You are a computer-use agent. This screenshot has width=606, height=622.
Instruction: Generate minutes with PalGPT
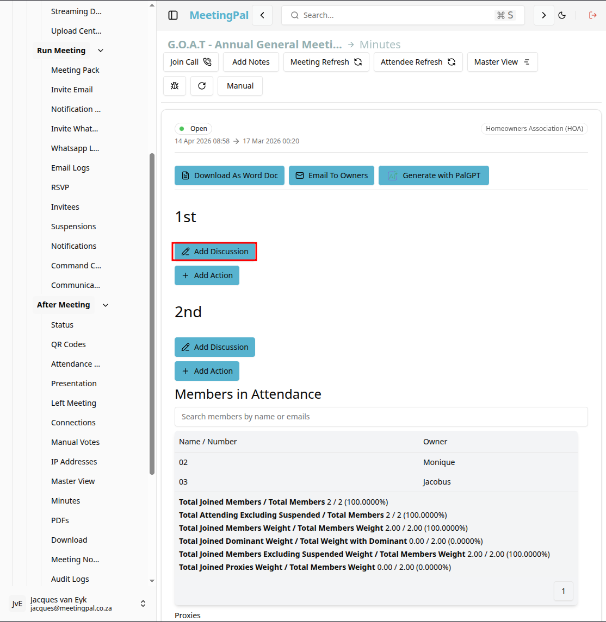(x=434, y=175)
